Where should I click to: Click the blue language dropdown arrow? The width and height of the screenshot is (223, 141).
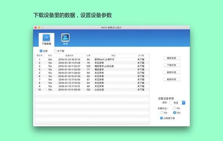tap(184, 103)
